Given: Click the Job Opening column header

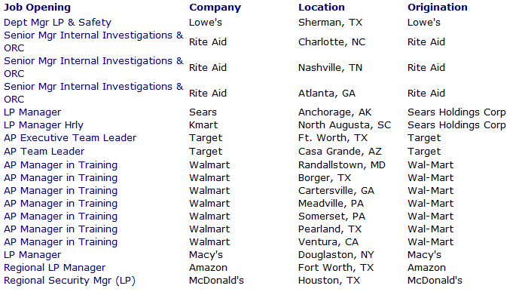Looking at the screenshot, I should click(37, 8).
